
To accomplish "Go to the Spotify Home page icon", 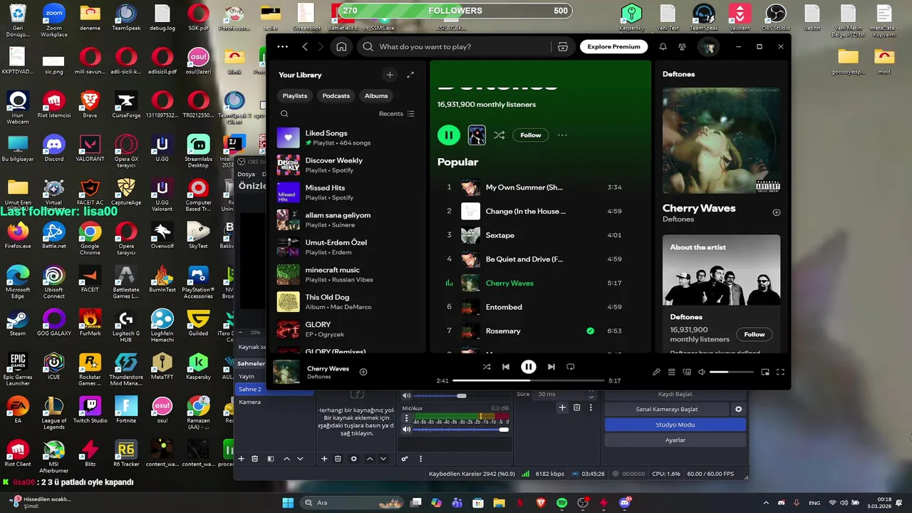I will pos(341,46).
